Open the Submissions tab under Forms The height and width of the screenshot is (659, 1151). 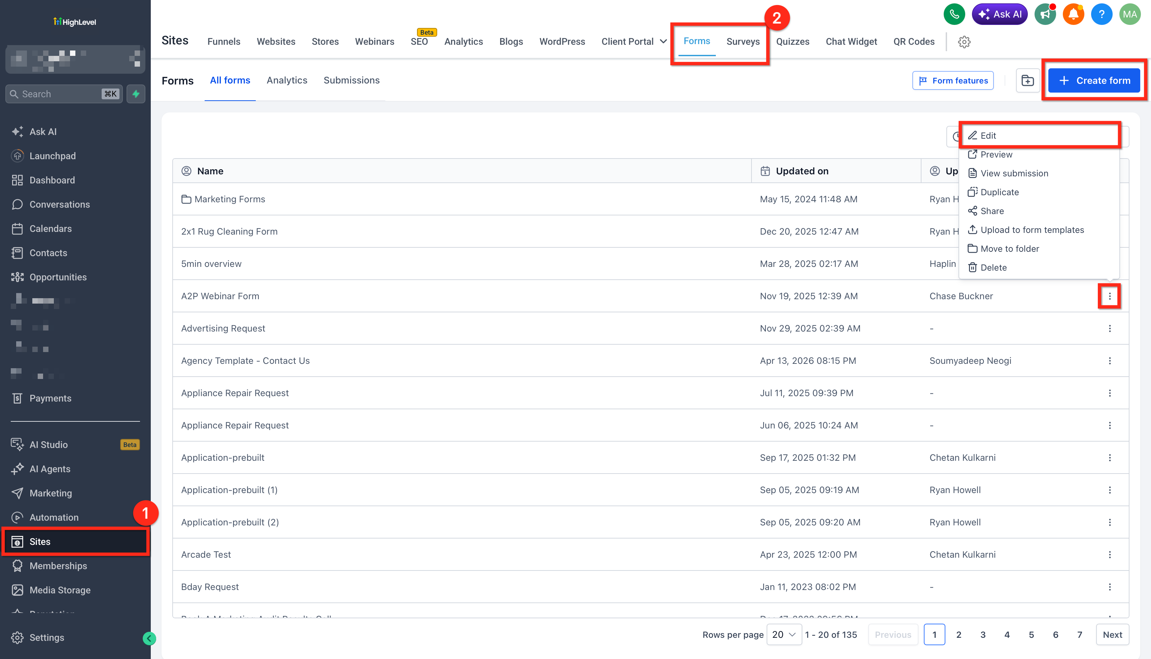(x=352, y=80)
